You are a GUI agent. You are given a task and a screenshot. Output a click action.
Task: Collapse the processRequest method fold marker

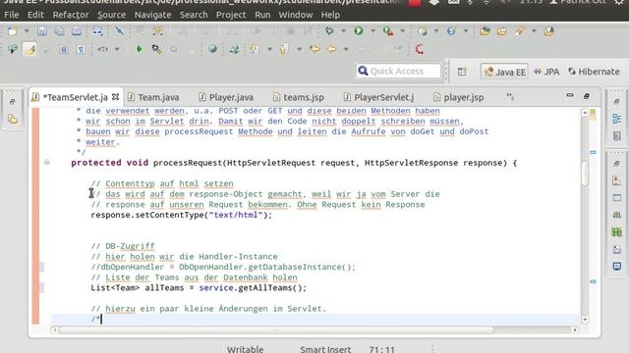click(47, 162)
